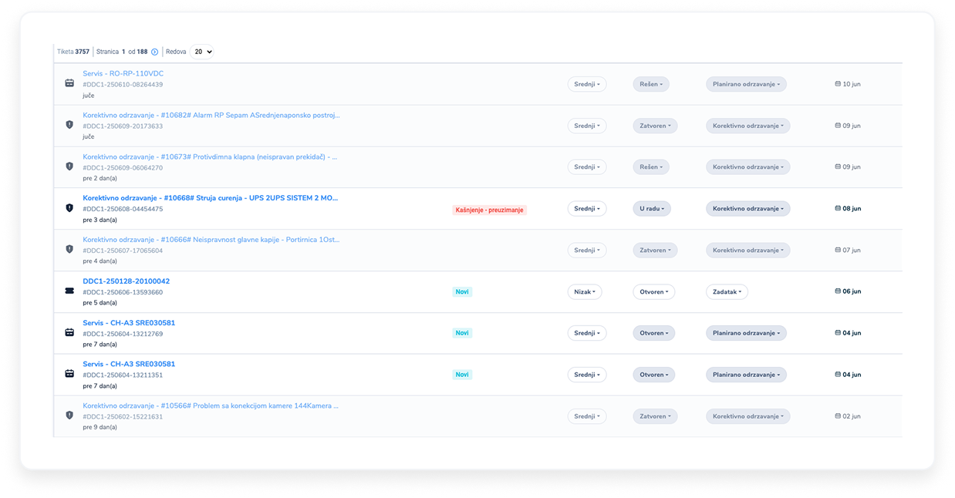
Task: Click the Stranica 1 od 188 indicator
Action: click(122, 52)
